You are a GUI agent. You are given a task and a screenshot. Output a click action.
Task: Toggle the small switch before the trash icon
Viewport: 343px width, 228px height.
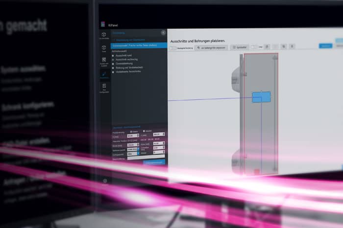[x=254, y=47]
